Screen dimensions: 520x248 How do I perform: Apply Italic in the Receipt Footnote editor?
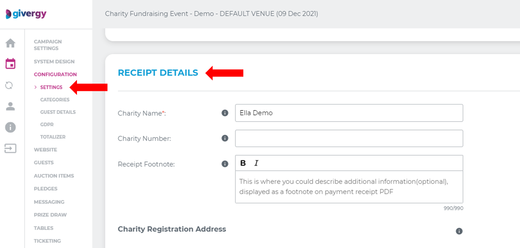(256, 162)
